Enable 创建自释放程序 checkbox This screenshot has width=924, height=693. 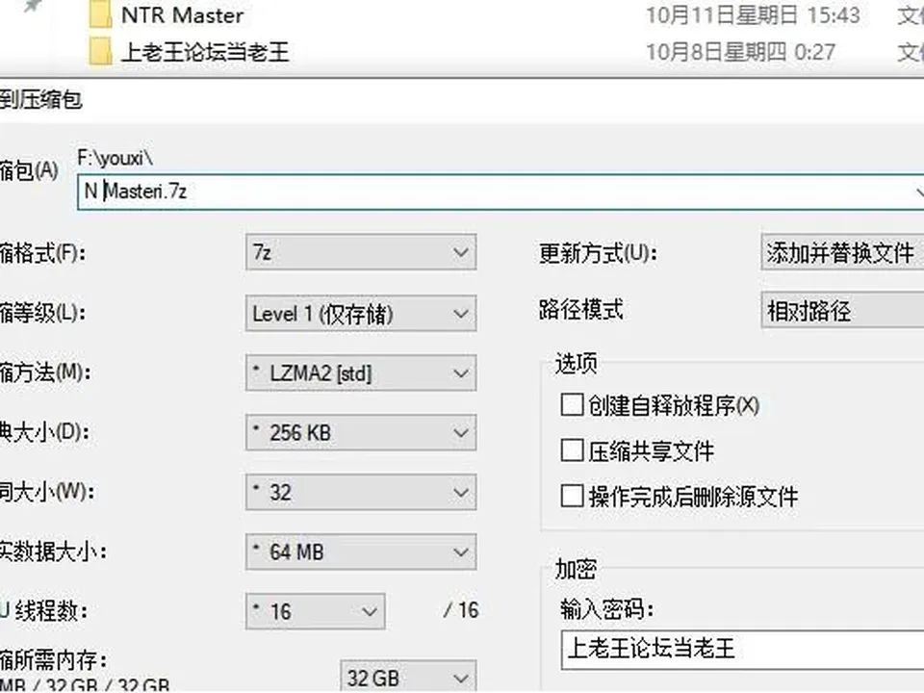(x=572, y=405)
